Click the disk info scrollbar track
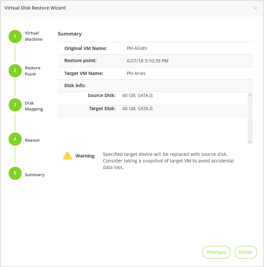Image resolution: width=264 pixels, height=267 pixels. coord(250,118)
